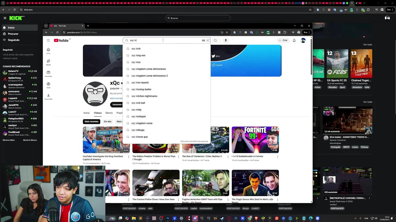Viewport: 396px width, 222px height.
Task: Open new tab in YouTube window
Action: point(88,26)
